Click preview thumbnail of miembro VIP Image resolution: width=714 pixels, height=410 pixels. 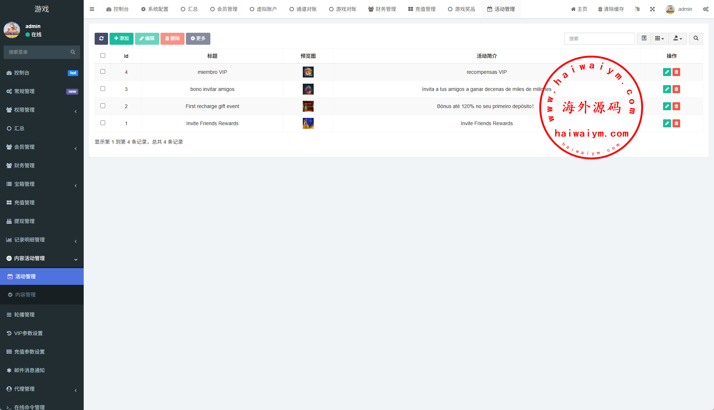click(x=308, y=72)
